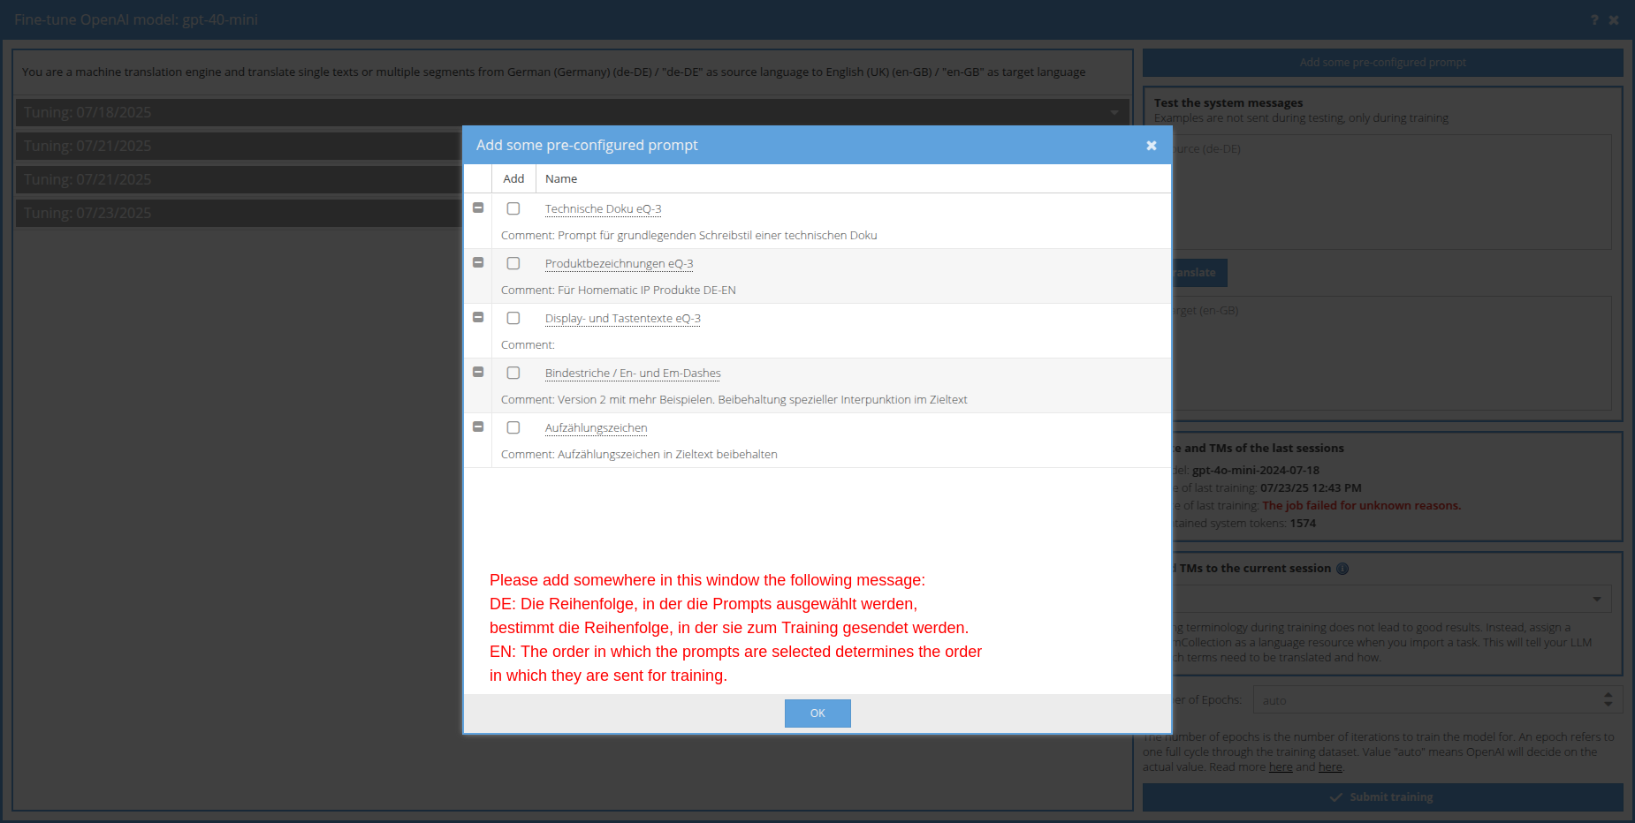Check the Aufzählungszeichen checkbox

[513, 427]
